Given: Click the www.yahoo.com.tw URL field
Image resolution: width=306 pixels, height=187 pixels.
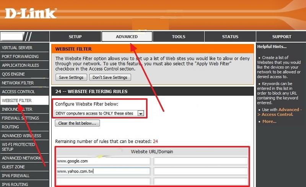Looking at the screenshot, I should (103, 171).
